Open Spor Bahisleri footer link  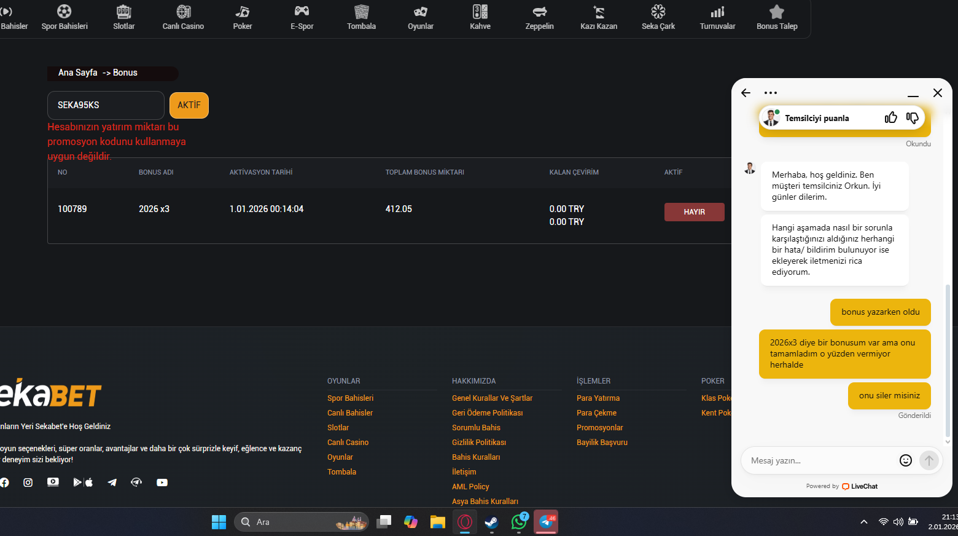350,398
